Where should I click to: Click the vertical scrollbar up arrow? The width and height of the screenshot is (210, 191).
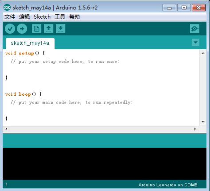point(203,53)
